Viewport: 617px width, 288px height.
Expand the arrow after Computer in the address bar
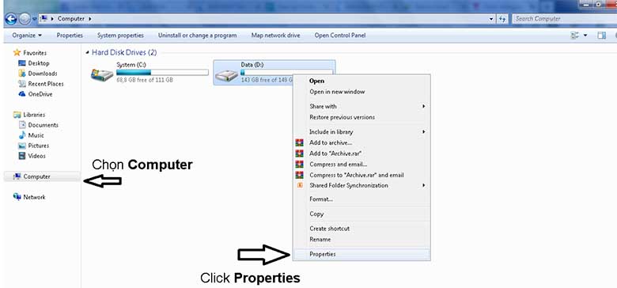pyautogui.click(x=90, y=19)
